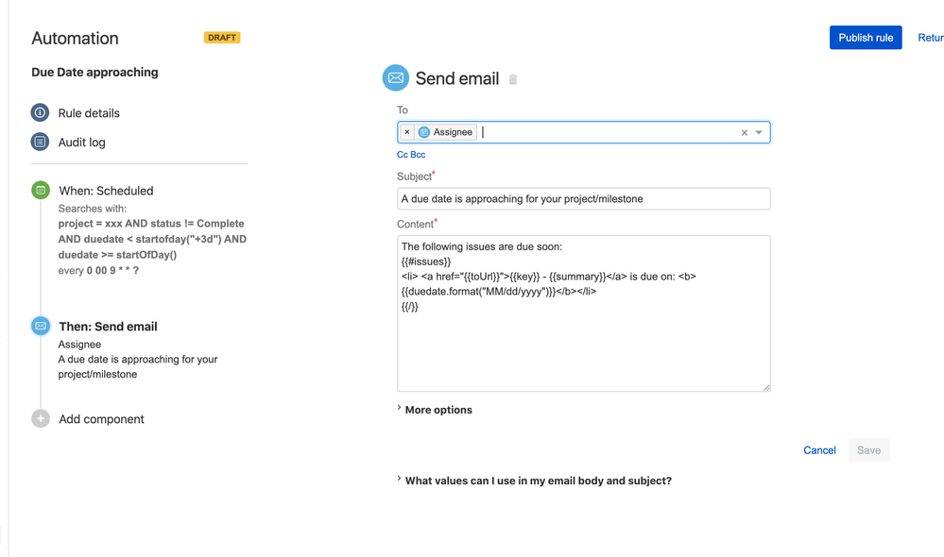Click the Add component plus icon
The width and height of the screenshot is (944, 557).
pos(41,418)
